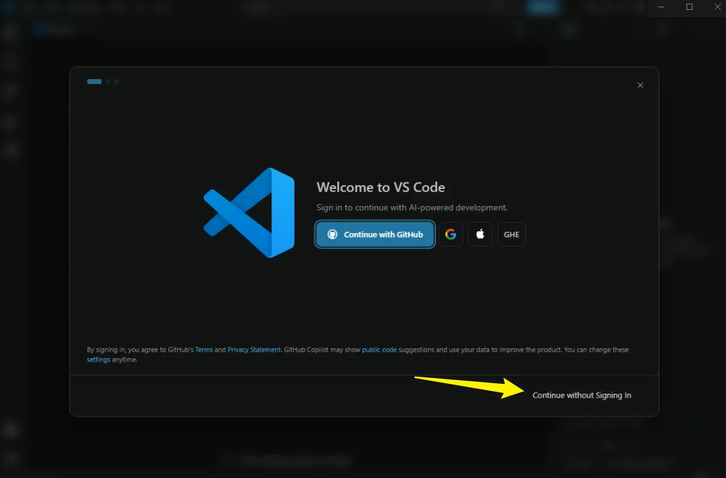Select the second onboarding step dot
The width and height of the screenshot is (726, 478).
point(108,82)
